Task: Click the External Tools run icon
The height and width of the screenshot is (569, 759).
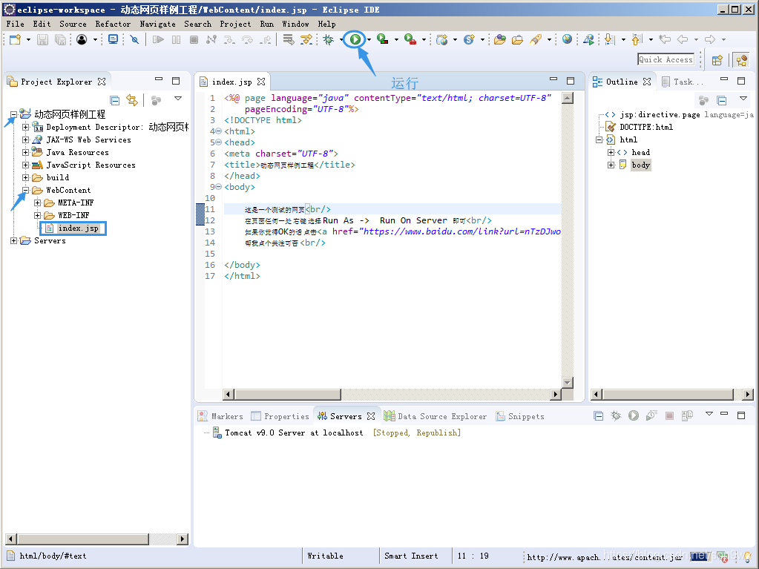Action: [x=410, y=39]
